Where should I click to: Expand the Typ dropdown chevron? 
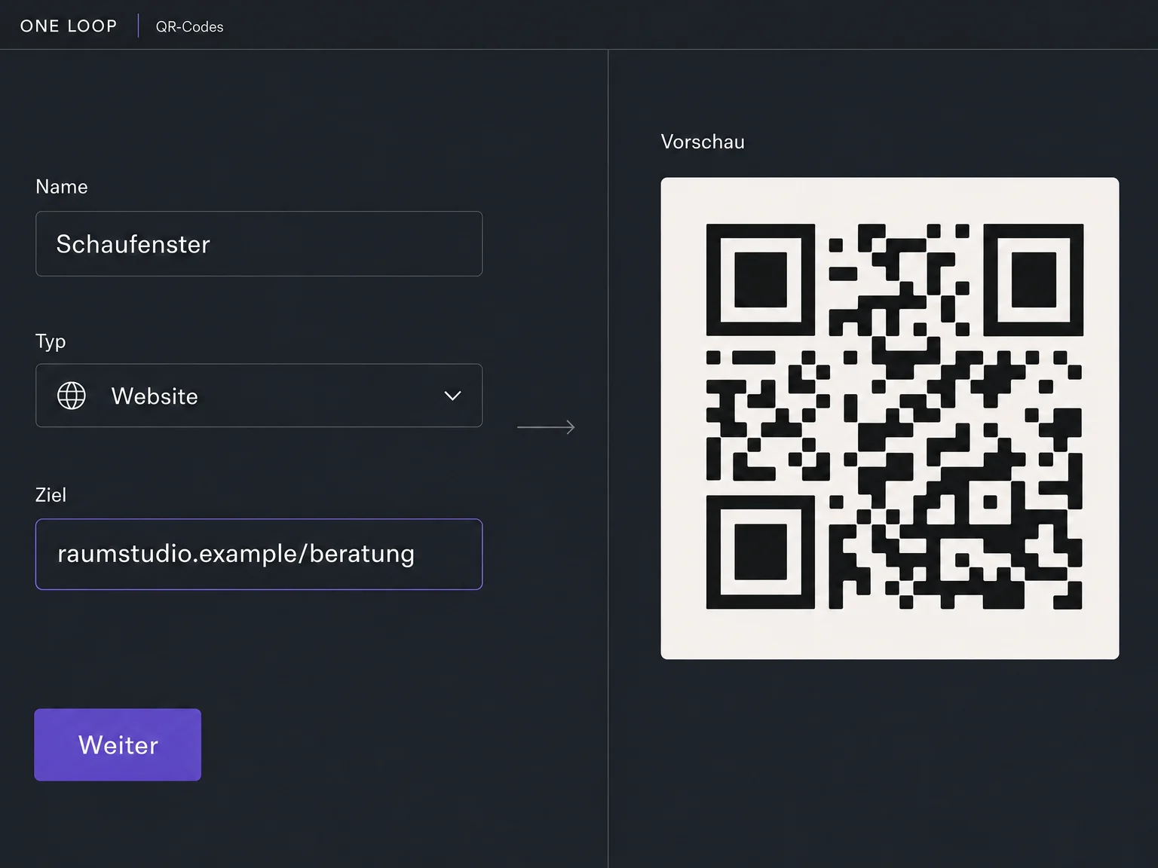click(452, 396)
